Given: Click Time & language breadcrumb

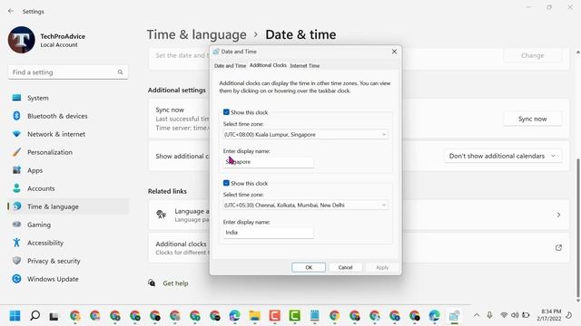Looking at the screenshot, I should (x=196, y=34).
